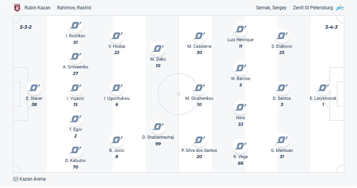This screenshot has width=357, height=188.
Task: Click D. Shabanhaxhaj's player avatar
Action: (x=158, y=127)
